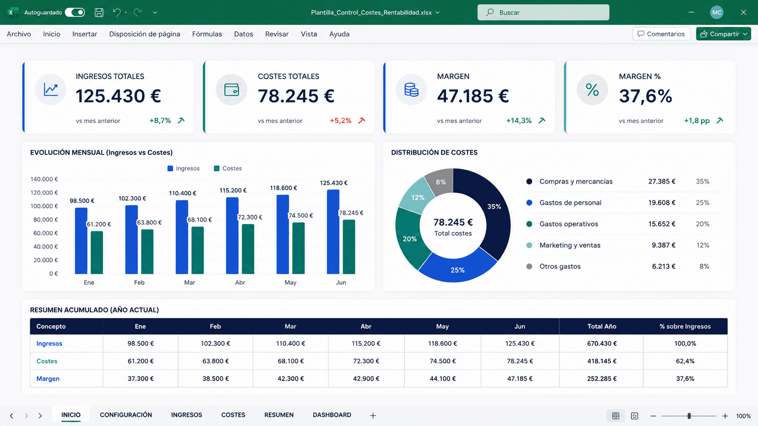
Task: Open the MC account avatar
Action: click(717, 12)
